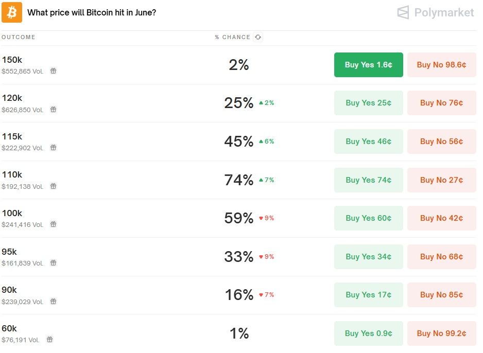Click the gift icon under 90k
483x353 pixels.
point(53,302)
